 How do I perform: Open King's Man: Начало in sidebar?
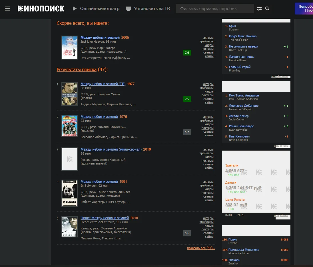(243, 36)
